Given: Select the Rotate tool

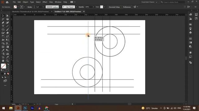Looking at the screenshot, I should coord(3,36).
